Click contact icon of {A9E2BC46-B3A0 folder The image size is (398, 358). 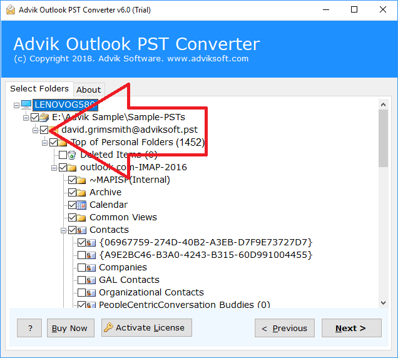pos(91,255)
